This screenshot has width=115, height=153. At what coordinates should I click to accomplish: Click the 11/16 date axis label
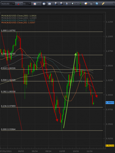click(x=90, y=151)
